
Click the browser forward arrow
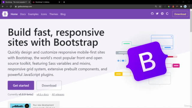(7, 7)
